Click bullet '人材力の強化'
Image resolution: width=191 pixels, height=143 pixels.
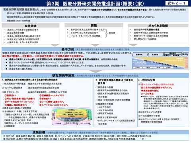point(104,107)
